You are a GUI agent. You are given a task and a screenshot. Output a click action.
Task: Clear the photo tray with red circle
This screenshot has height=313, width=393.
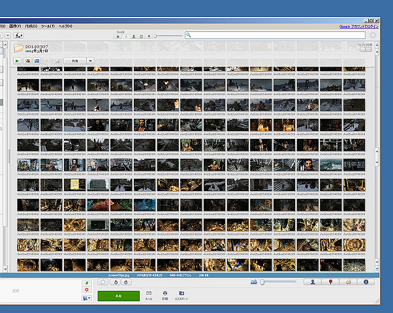point(87,290)
